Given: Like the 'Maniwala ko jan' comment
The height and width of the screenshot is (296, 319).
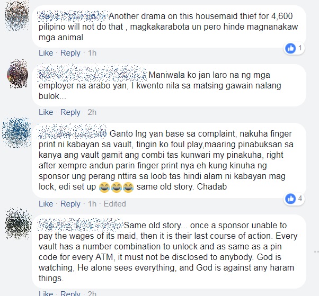Looking at the screenshot, I should tap(46, 112).
